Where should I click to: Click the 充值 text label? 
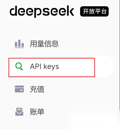click(x=37, y=89)
